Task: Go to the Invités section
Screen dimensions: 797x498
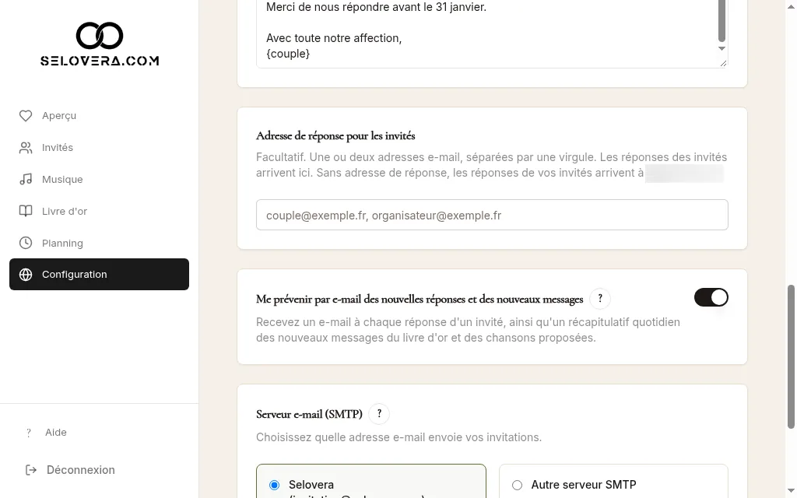Action: pos(99,147)
